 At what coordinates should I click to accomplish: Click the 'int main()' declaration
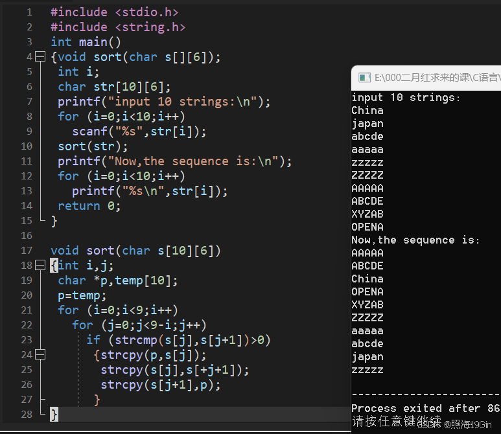point(86,42)
